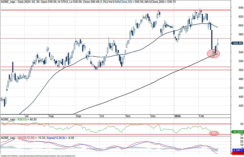Click the Feb label on the date axis
244x157 pixels.
[202, 116]
